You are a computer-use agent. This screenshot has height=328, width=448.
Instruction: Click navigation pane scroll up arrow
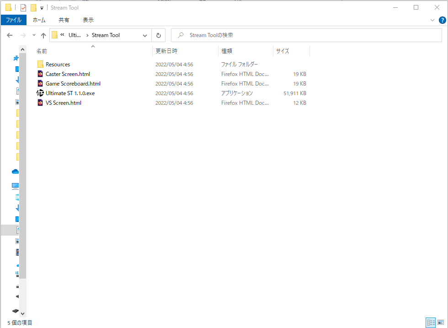[x=23, y=50]
